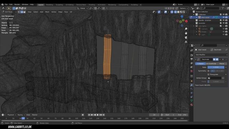229x129 pixels.
Task: Jump to the timeline end frame button
Action: coord(103,115)
